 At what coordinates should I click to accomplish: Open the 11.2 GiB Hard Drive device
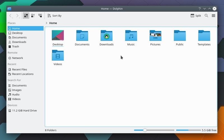25,110
